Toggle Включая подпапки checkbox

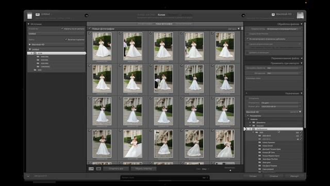[x=66, y=39]
